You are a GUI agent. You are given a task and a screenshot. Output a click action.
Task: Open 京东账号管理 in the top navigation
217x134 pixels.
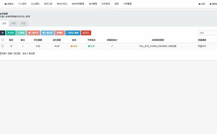tap(78, 4)
